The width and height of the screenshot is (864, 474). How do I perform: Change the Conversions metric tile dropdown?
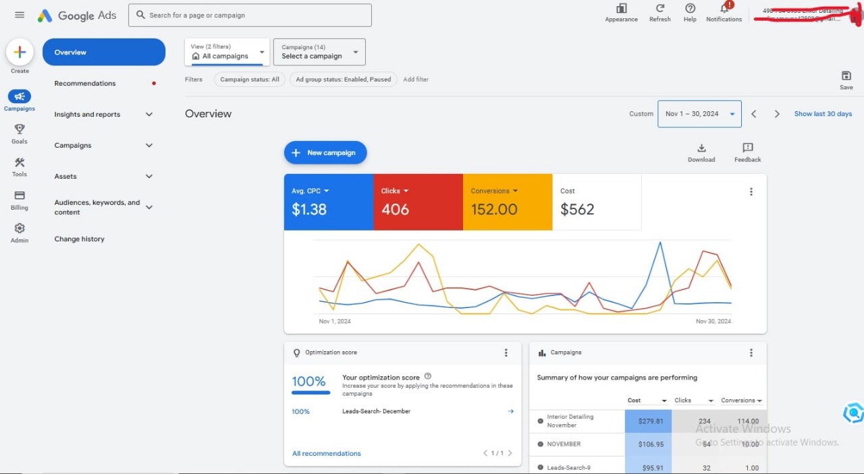[x=515, y=191]
